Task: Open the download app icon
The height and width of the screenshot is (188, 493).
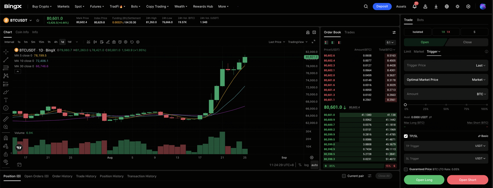Action: coord(436,7)
